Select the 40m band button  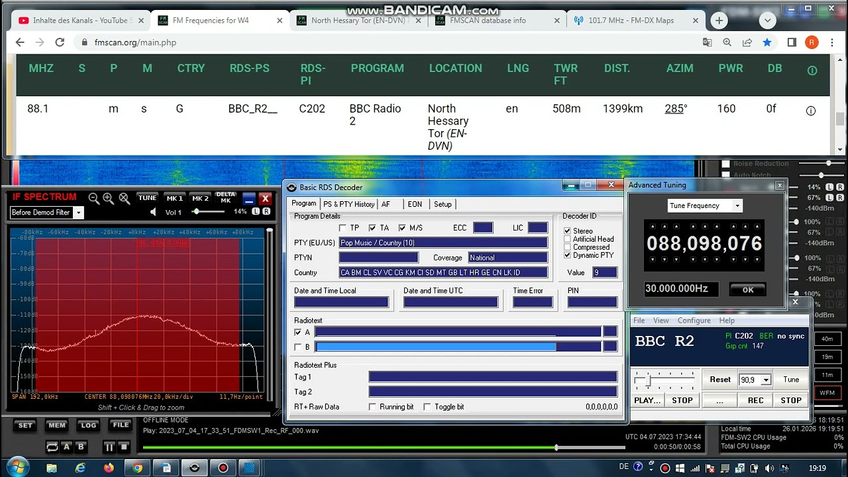(827, 339)
